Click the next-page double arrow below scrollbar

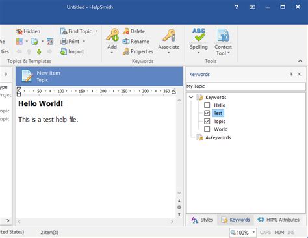pos(179,215)
